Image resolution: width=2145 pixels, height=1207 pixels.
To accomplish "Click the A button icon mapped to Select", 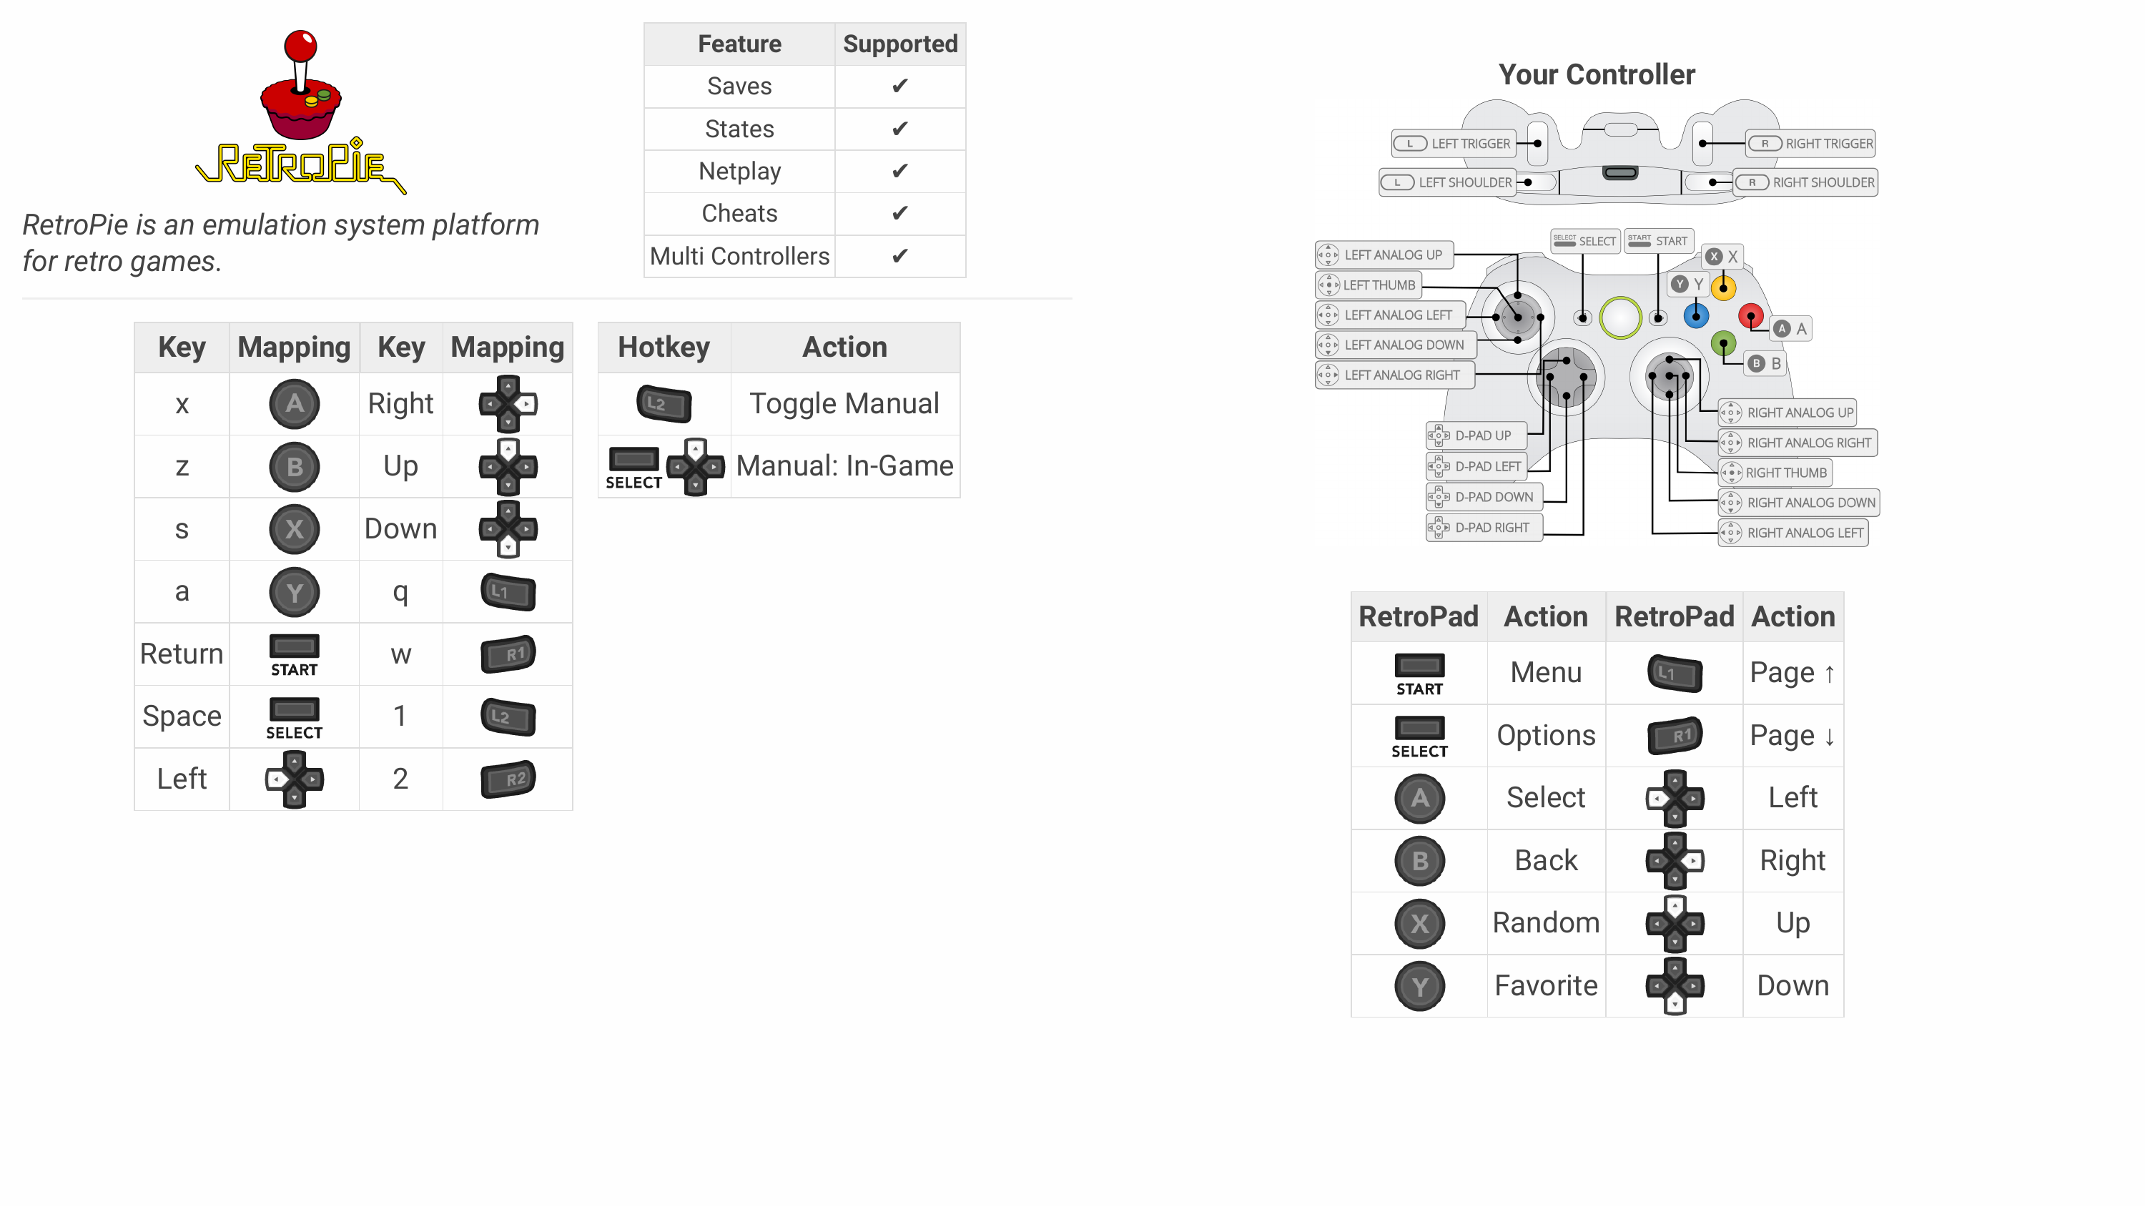I will [1417, 797].
